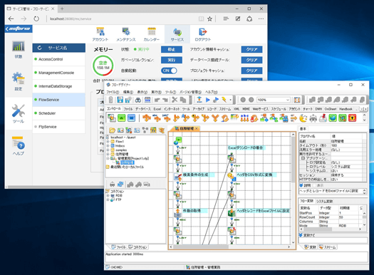Click the browser address bar
Viewport: 374px width, 275px height.
coord(122,19)
